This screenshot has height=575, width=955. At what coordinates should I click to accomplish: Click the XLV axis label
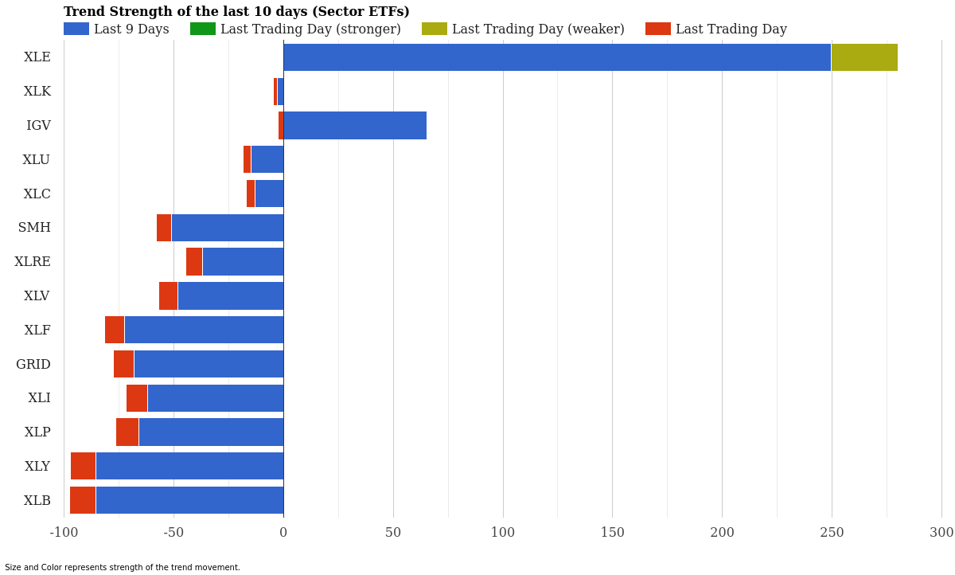coord(37,296)
